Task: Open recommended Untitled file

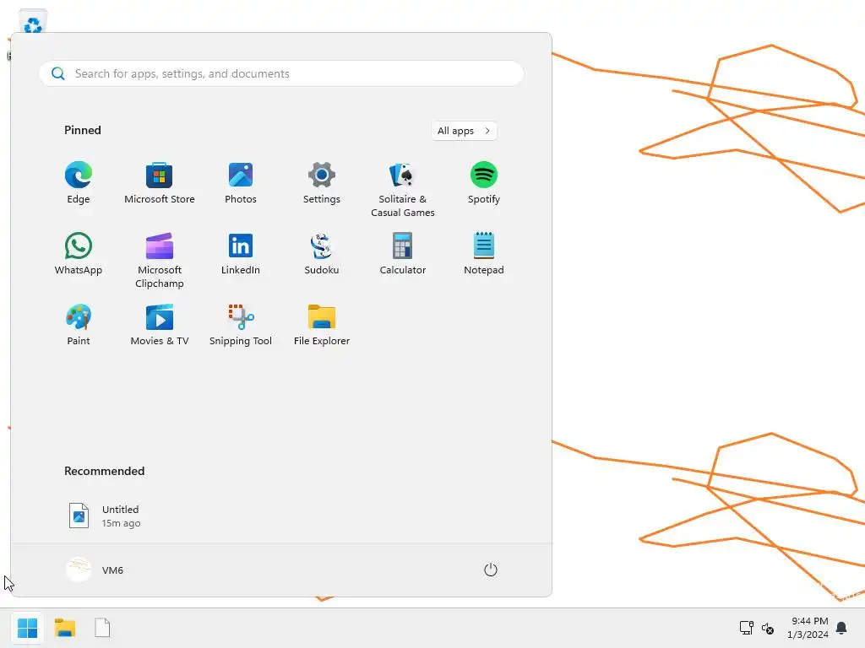Action: pos(105,516)
